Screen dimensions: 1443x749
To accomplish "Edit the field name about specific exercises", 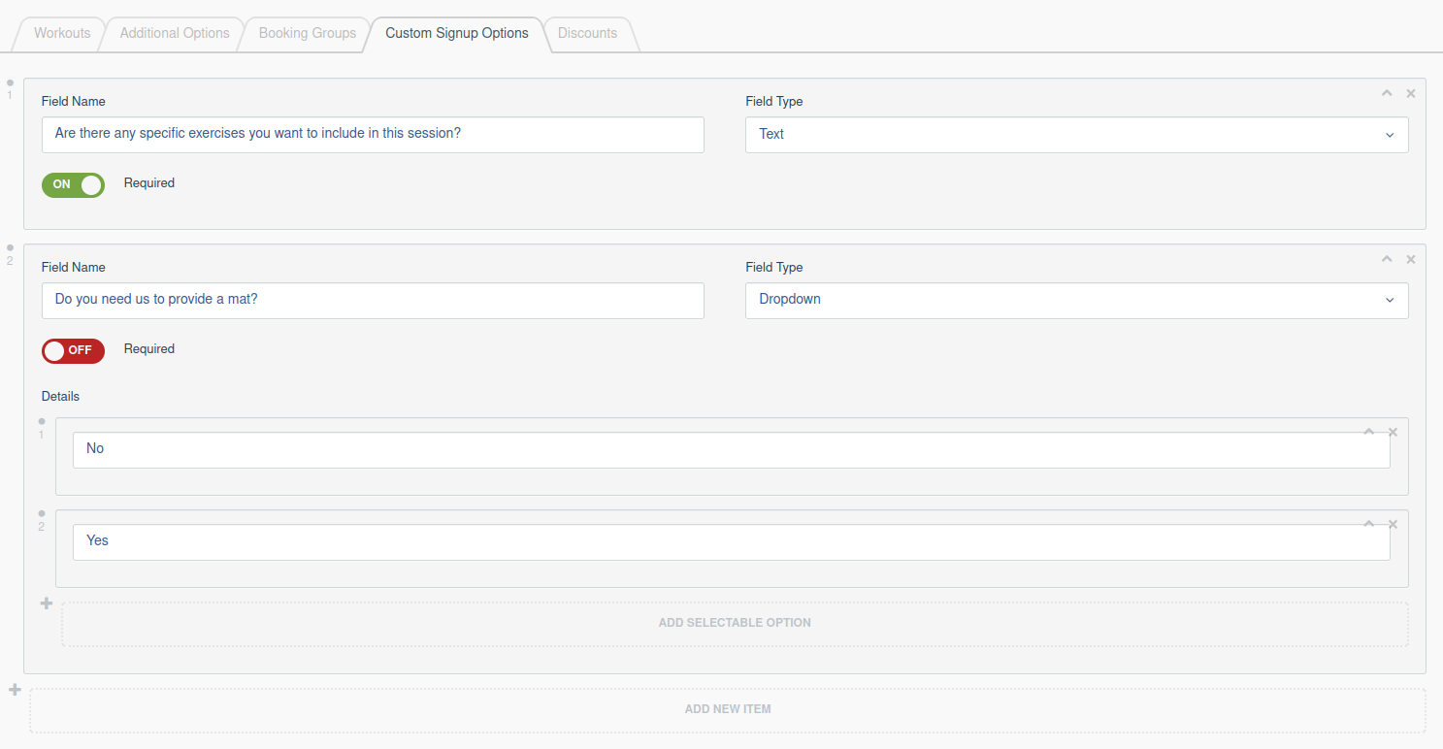I will (373, 135).
